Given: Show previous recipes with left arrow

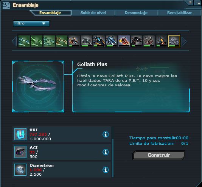Looking at the screenshot, I should (x=14, y=41).
